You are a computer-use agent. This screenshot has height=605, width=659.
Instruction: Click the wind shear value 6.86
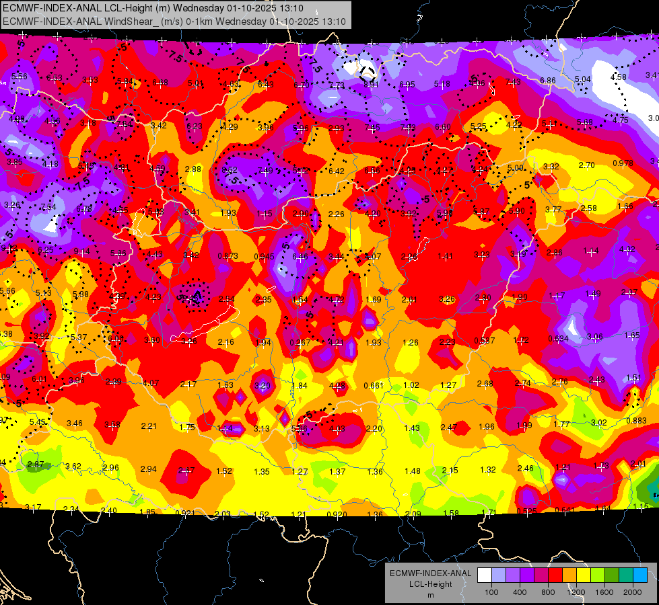pyautogui.click(x=548, y=80)
